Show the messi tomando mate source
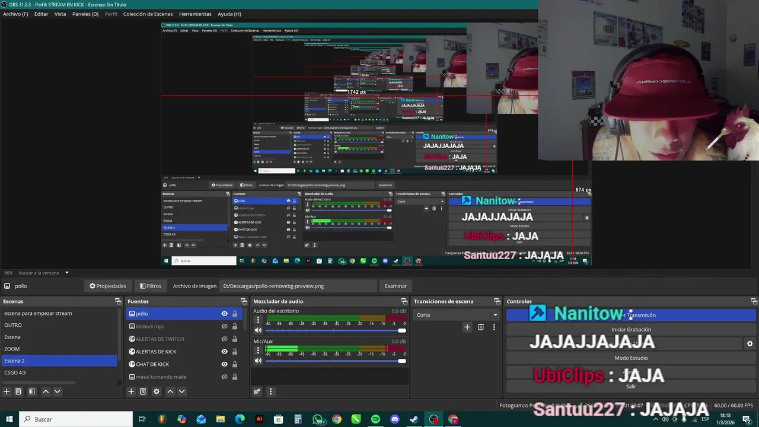Viewport: 759px width, 427px height. [224, 377]
